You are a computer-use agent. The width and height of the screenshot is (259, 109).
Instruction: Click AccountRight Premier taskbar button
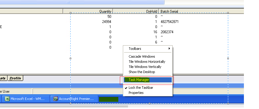coord(74,99)
